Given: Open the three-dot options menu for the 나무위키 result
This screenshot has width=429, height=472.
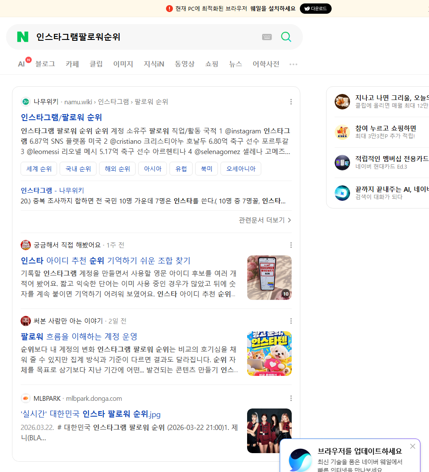Looking at the screenshot, I should (x=291, y=102).
